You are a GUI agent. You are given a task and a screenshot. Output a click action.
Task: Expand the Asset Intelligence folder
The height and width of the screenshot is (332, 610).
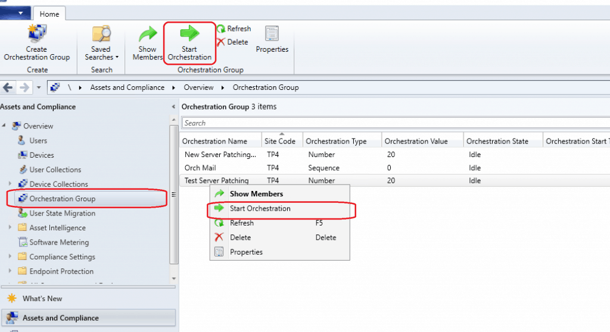(11, 228)
